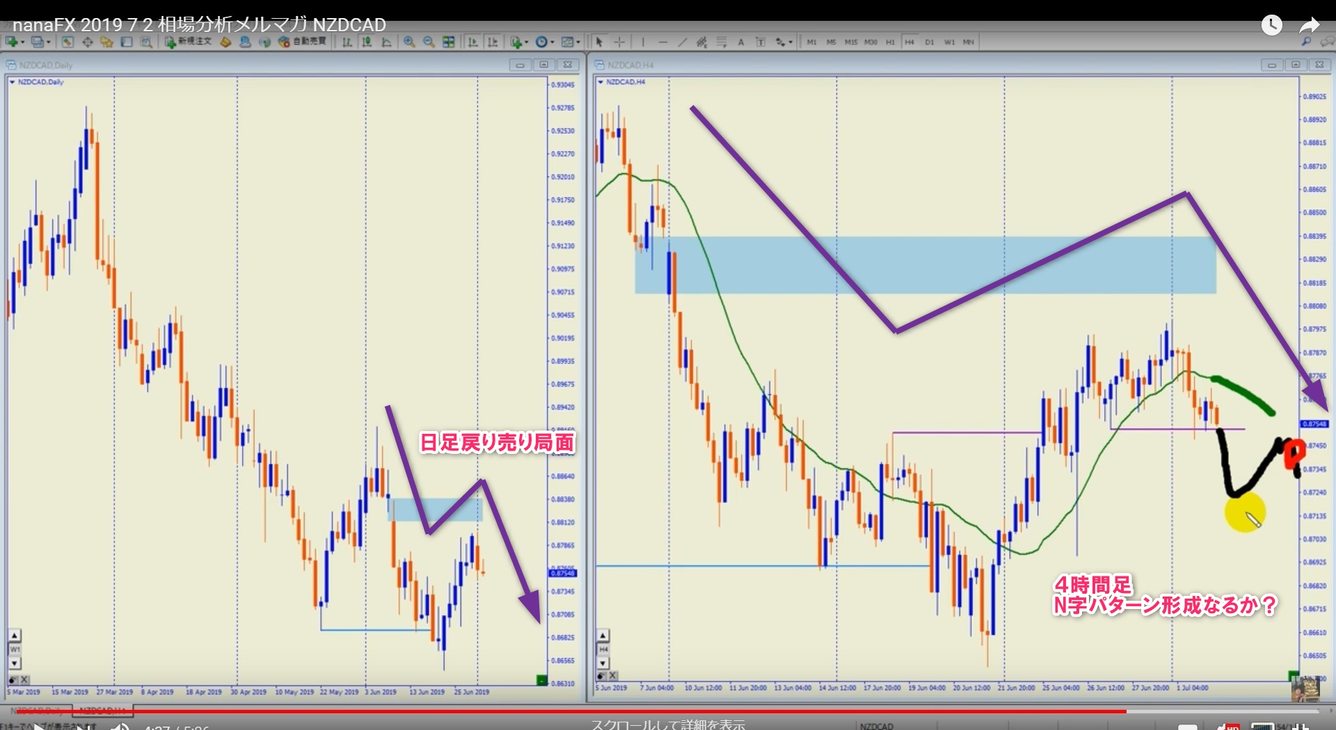Open the chart templates dropdown
The image size is (1336, 730).
571,42
